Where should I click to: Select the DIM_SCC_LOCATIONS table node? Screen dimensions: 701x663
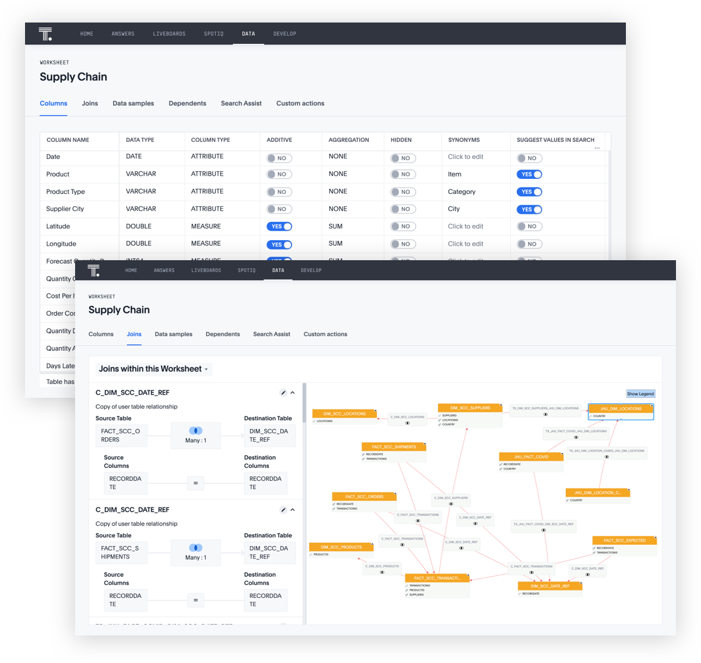tap(344, 413)
